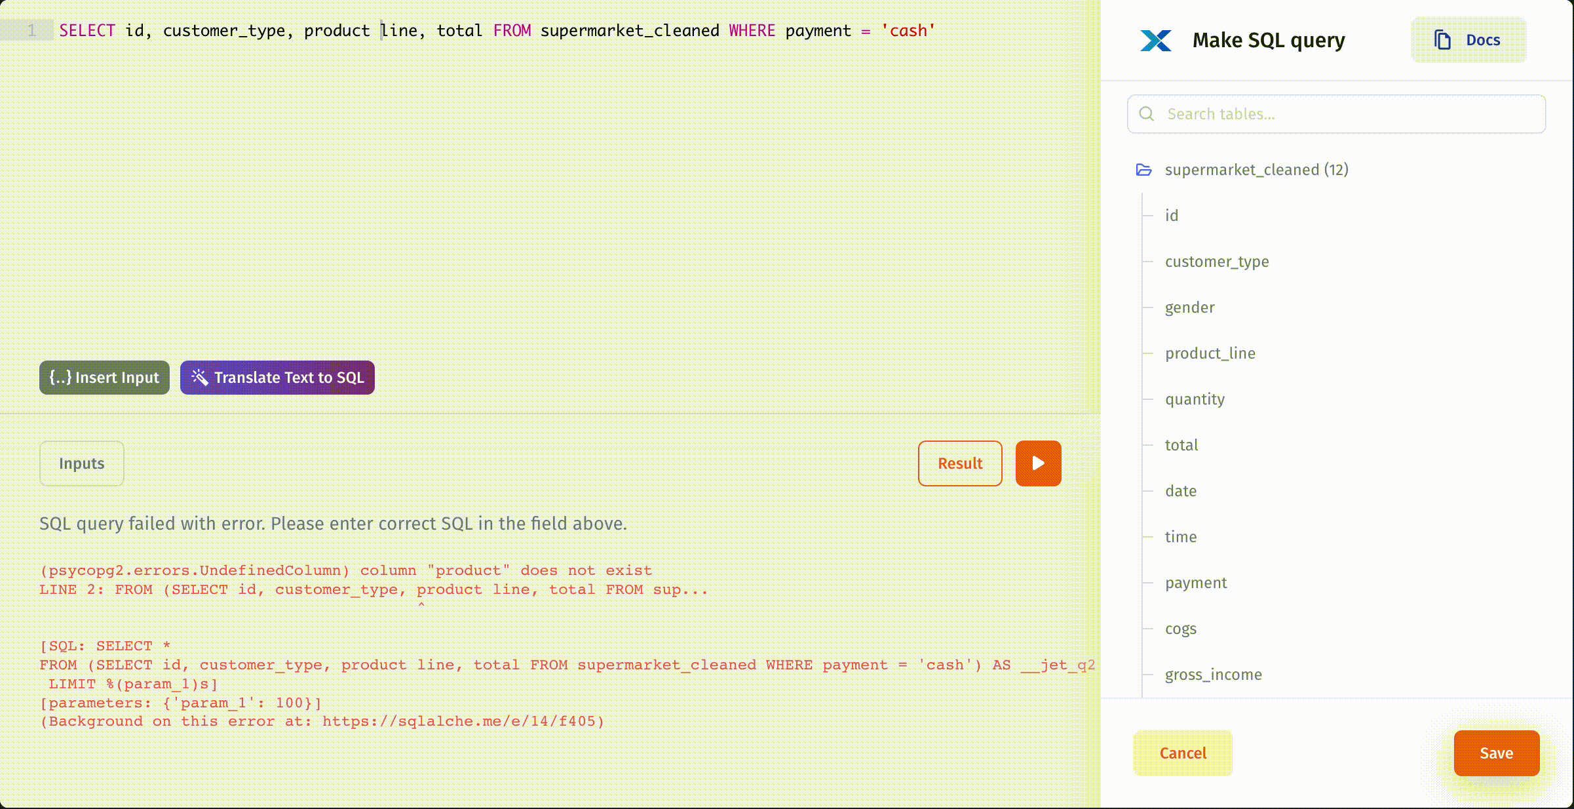Click the word 'line' in SQL editor
The image size is (1574, 809).
[x=399, y=31]
